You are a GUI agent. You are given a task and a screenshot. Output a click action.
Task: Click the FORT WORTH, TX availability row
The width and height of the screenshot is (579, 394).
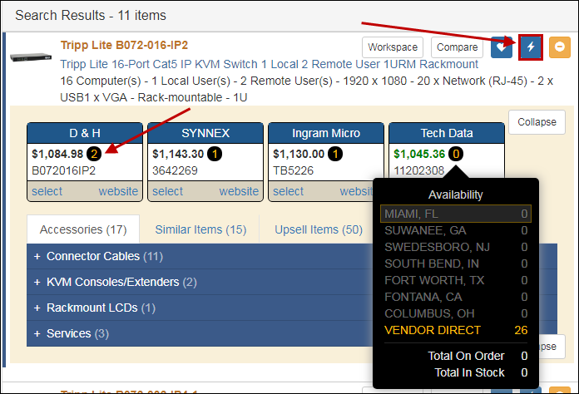pos(456,280)
